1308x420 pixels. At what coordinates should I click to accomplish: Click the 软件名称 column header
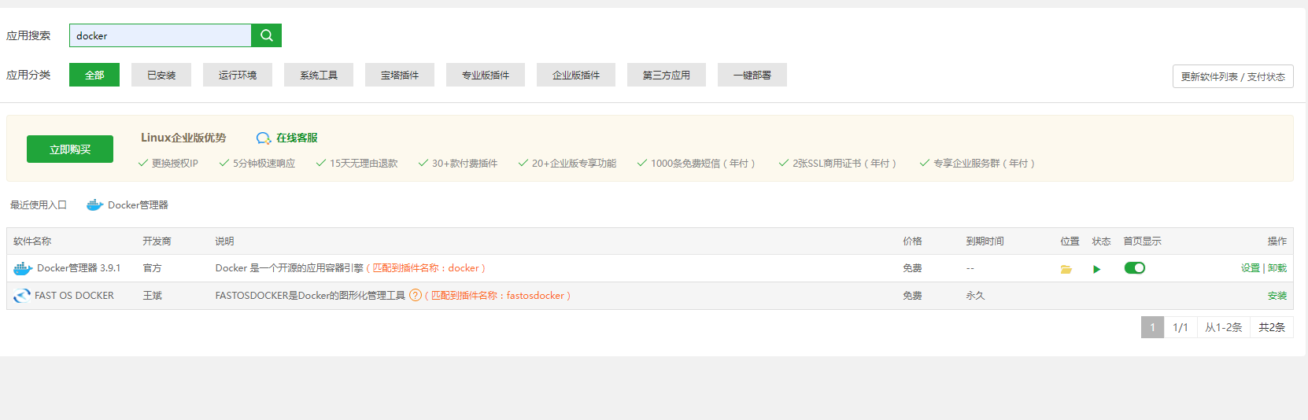[x=32, y=241]
